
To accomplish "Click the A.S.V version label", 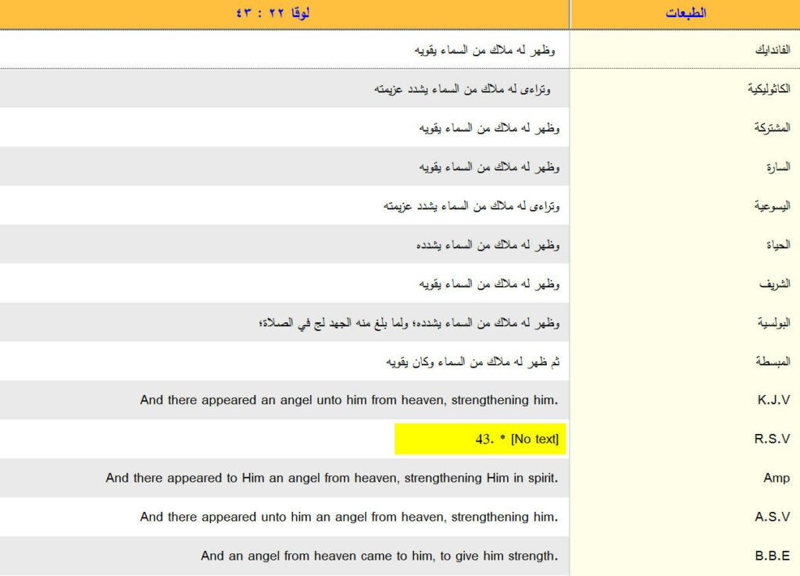I will coord(773,517).
